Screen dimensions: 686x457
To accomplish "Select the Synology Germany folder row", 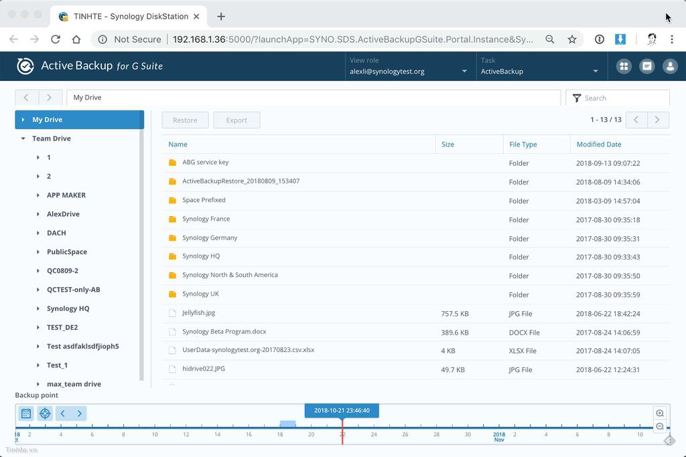I will click(x=415, y=238).
